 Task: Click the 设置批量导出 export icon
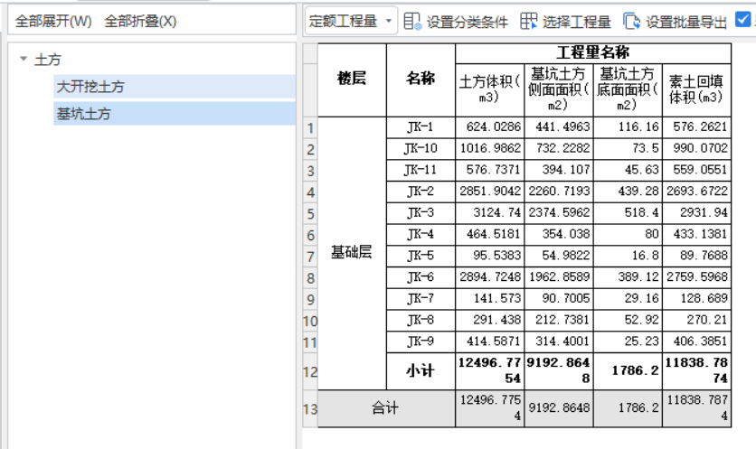click(631, 21)
